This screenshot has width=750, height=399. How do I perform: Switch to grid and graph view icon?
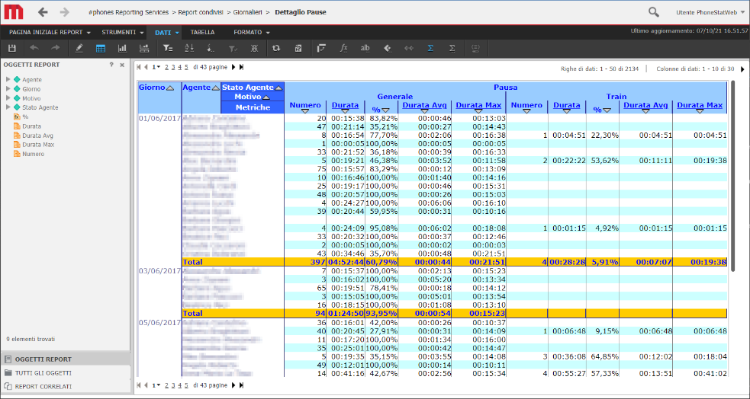point(143,48)
